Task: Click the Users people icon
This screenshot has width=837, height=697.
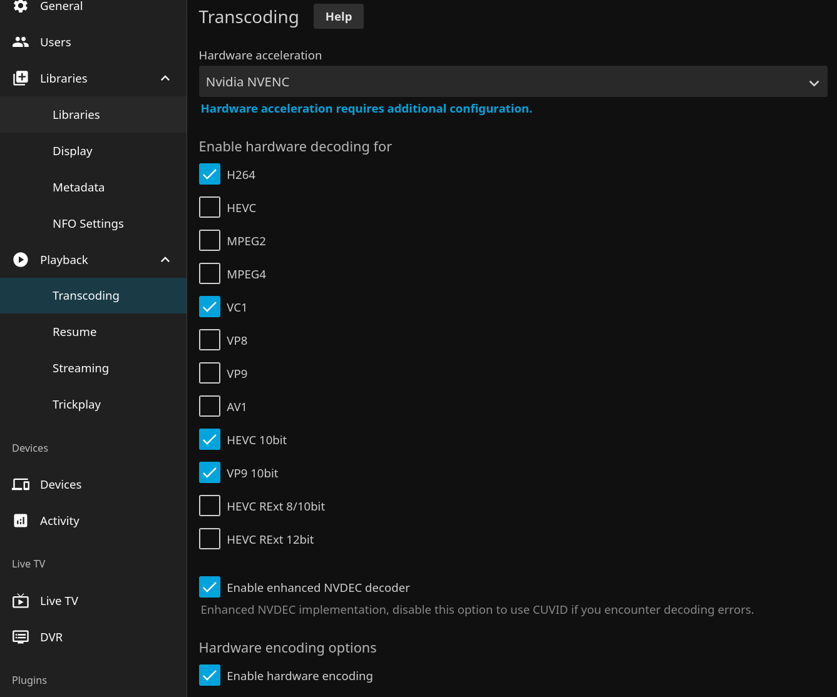Action: (21, 42)
